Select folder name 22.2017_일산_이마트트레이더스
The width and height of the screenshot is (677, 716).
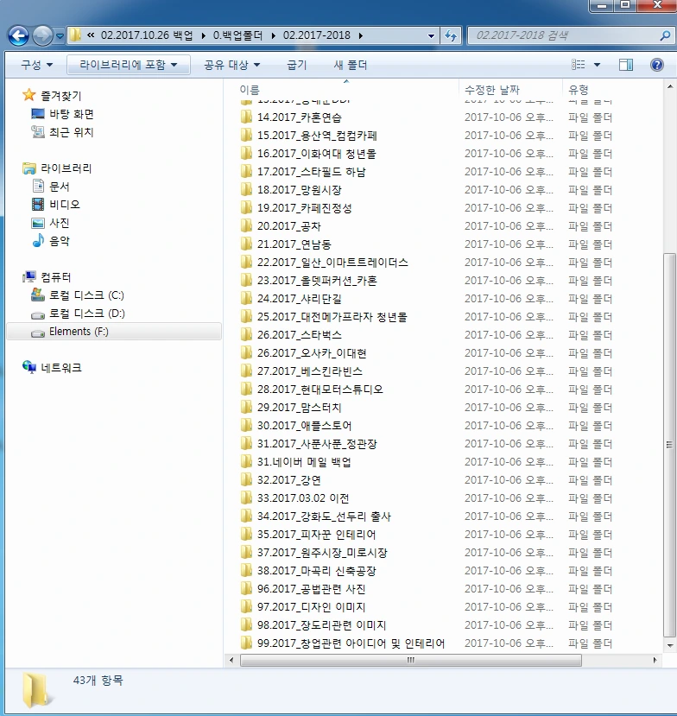332,262
